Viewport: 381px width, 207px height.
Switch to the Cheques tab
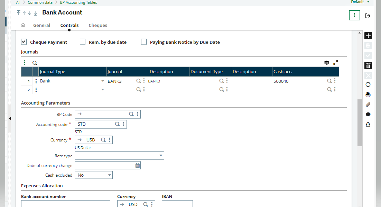coord(98,25)
